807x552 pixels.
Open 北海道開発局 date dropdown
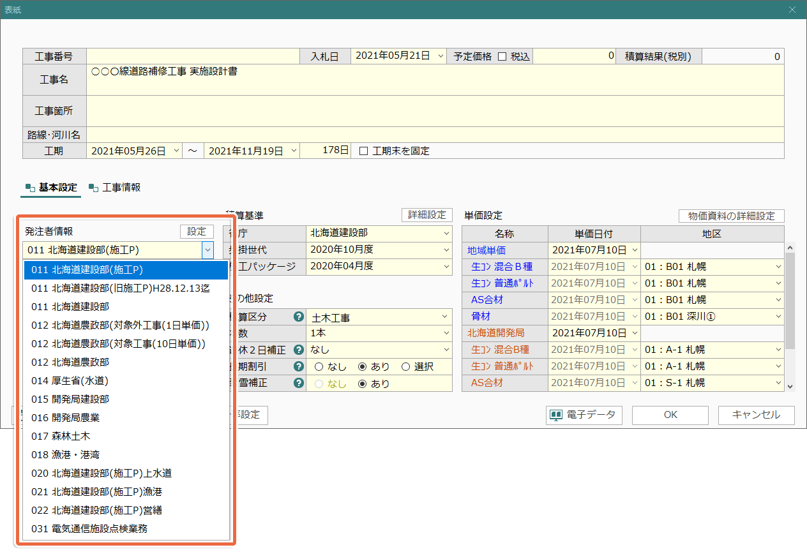click(x=635, y=333)
